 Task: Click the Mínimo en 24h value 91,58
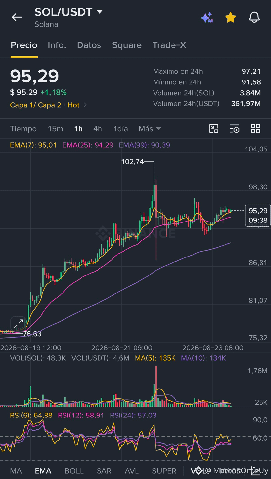tap(251, 82)
